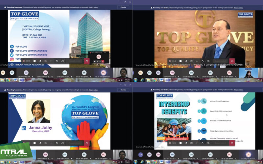Open share tray in Internship Benefits window

192,143
